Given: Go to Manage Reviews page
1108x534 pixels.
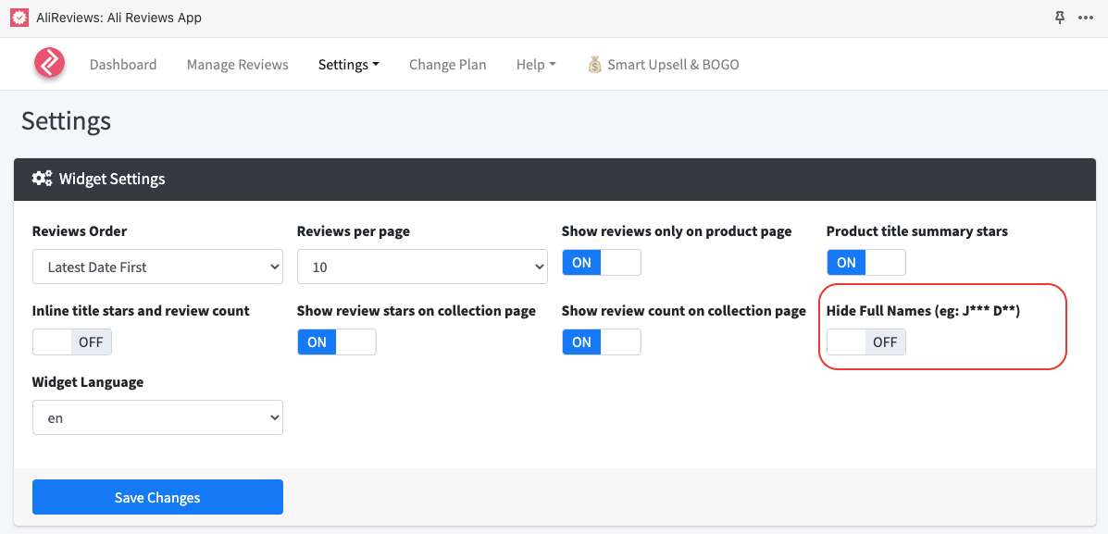Looking at the screenshot, I should (237, 65).
